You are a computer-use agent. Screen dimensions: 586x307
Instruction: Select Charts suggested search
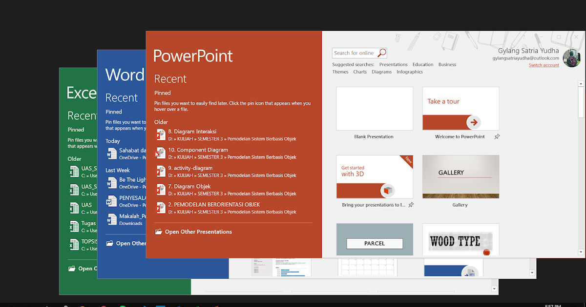(x=360, y=72)
